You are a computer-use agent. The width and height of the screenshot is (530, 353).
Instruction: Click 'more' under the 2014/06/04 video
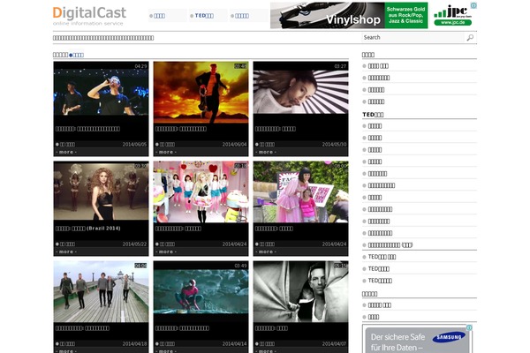pyautogui.click(x=166, y=152)
